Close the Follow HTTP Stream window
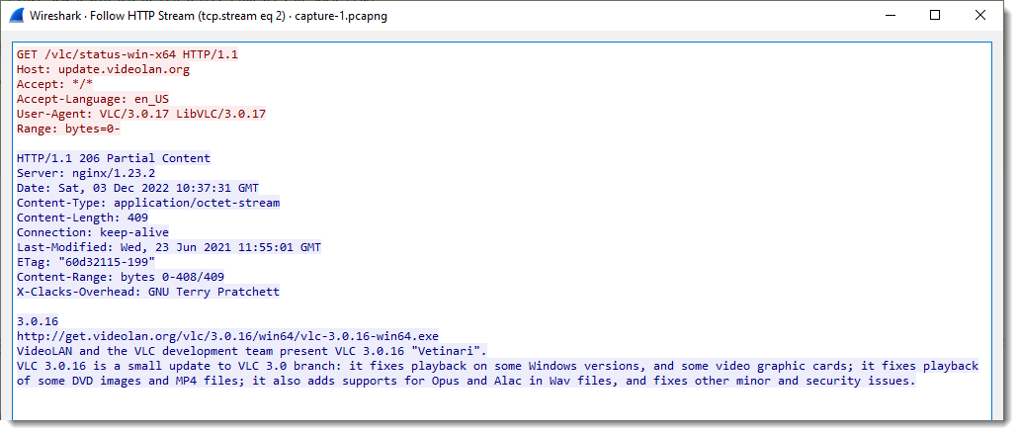This screenshot has width=1019, height=435. coord(980,16)
